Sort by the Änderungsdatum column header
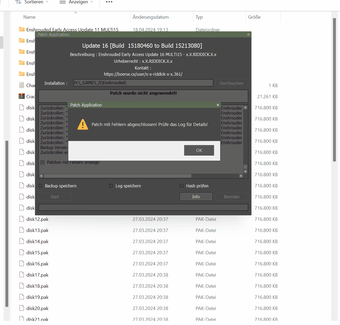340x325 pixels. coord(151,17)
